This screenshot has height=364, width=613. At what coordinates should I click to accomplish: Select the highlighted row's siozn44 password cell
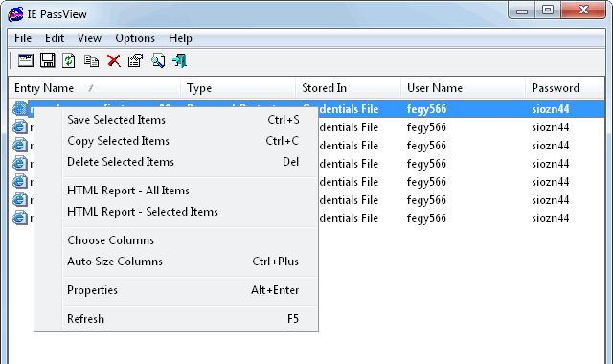tap(550, 109)
